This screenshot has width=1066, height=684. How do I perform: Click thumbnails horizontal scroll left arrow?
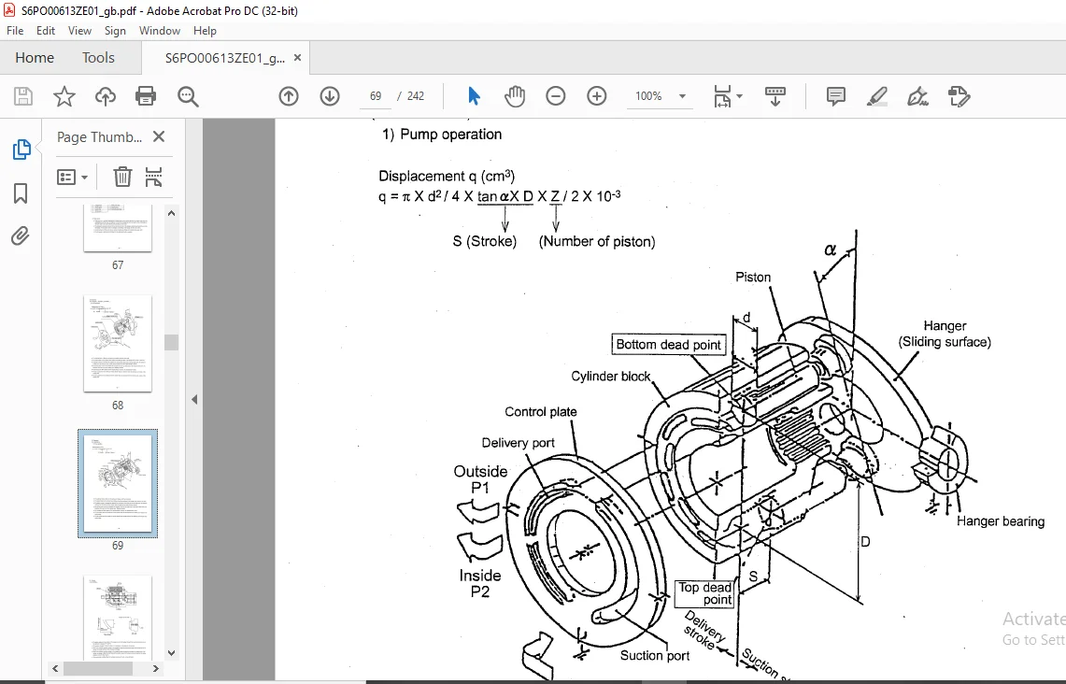(x=55, y=668)
